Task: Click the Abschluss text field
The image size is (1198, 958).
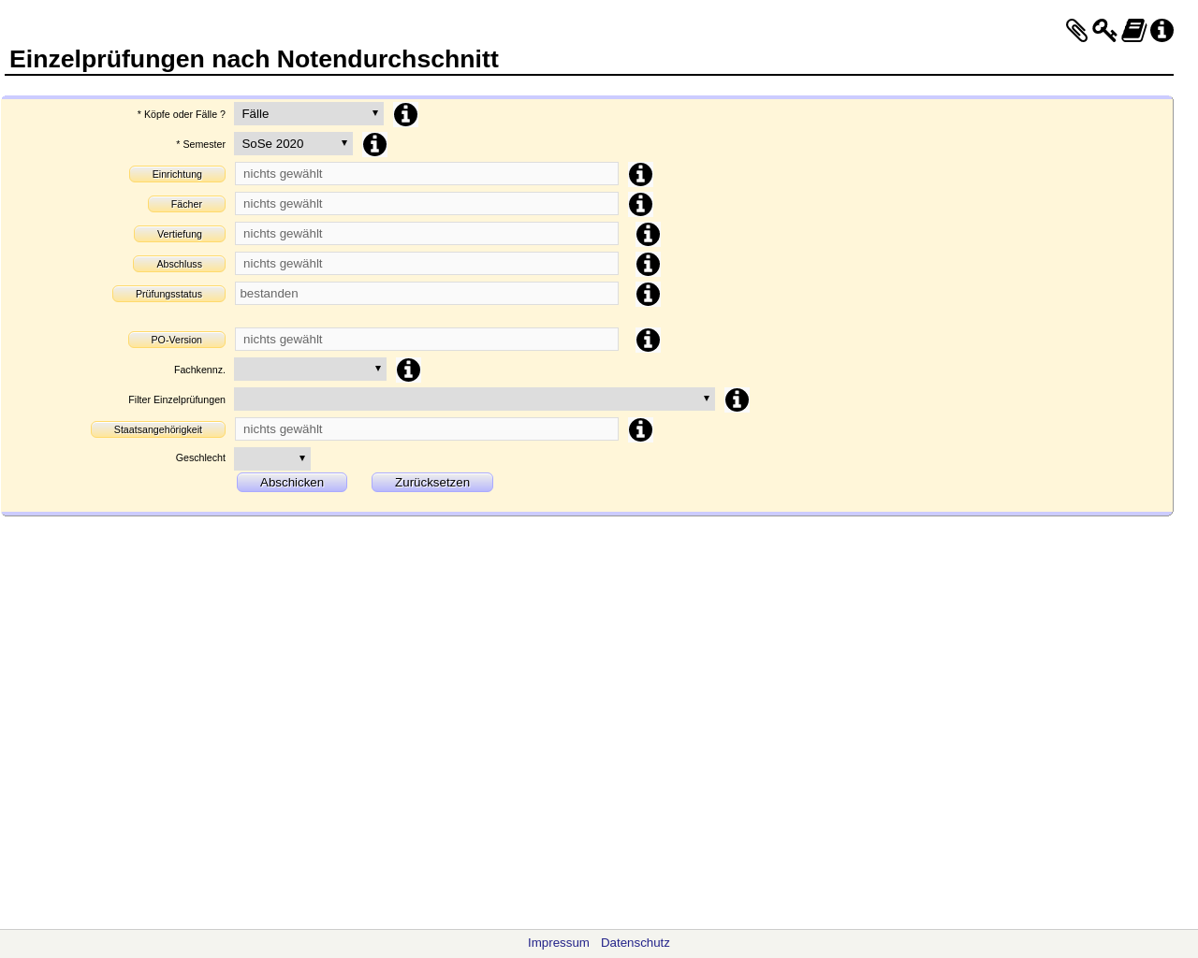Action: 427,263
